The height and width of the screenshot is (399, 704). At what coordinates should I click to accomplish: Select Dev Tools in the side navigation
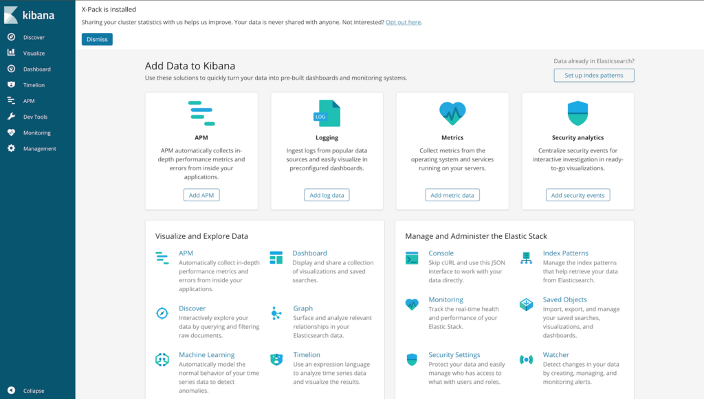tap(36, 117)
